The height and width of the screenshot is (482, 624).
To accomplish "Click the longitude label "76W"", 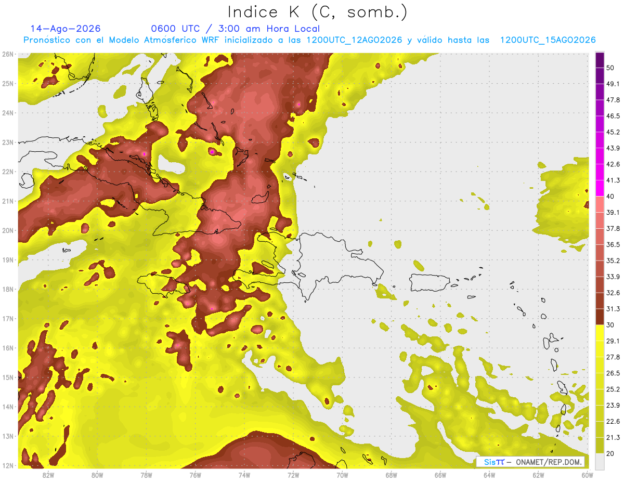I will coord(195,475).
